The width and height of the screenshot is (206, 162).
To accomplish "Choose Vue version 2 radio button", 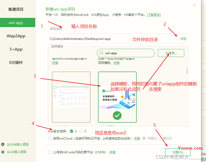I will point(71,131).
